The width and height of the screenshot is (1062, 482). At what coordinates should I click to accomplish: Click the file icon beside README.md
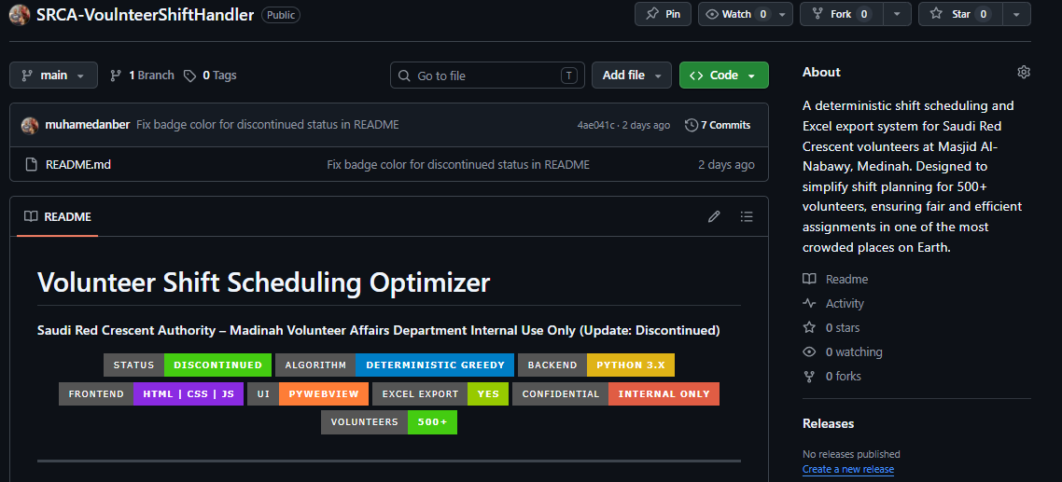click(x=30, y=164)
